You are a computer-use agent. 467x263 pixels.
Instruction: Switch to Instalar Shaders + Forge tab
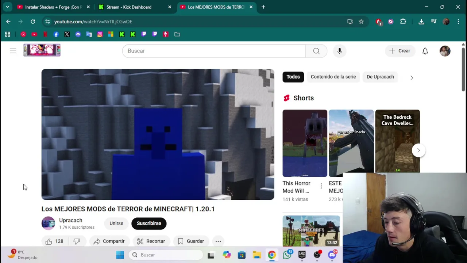[x=53, y=7]
